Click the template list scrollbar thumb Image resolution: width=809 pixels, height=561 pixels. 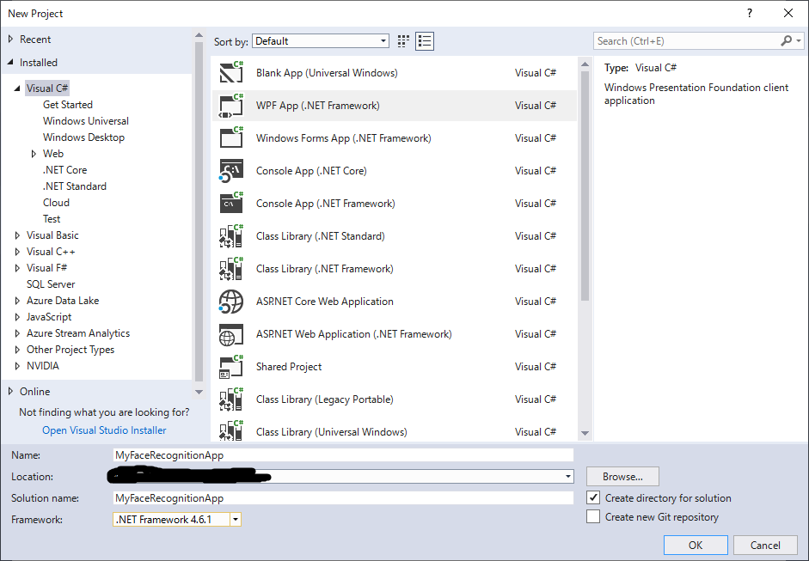(x=585, y=186)
